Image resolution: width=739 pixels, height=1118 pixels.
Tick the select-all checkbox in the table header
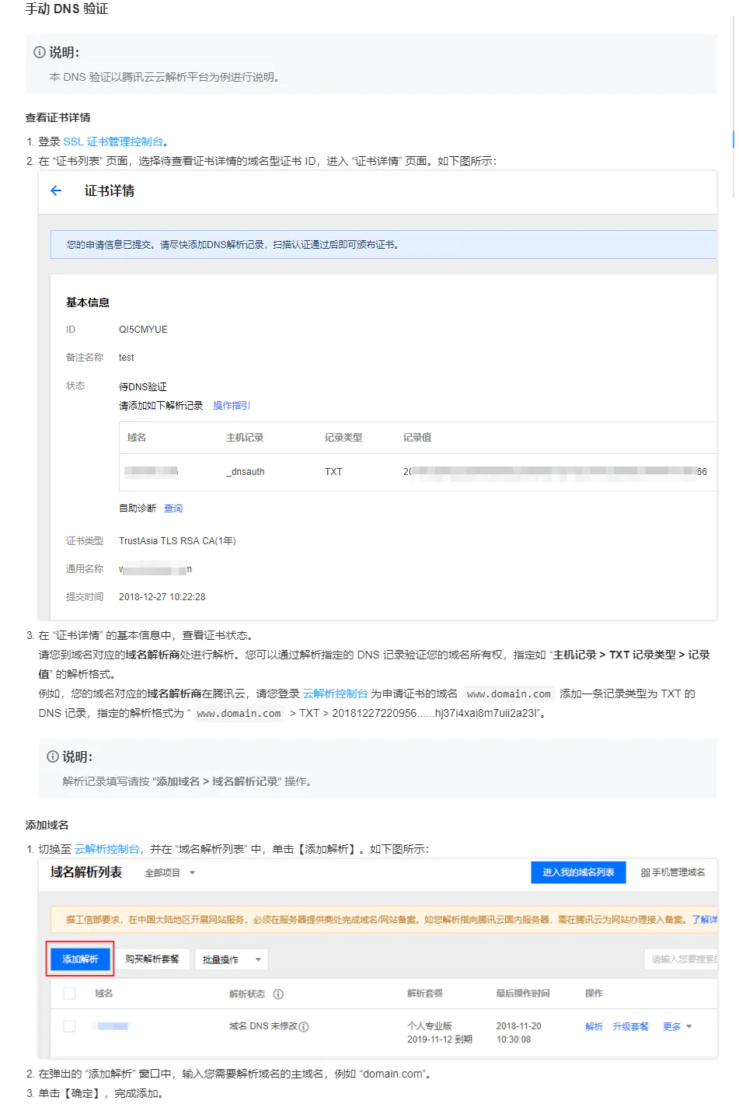coord(69,994)
